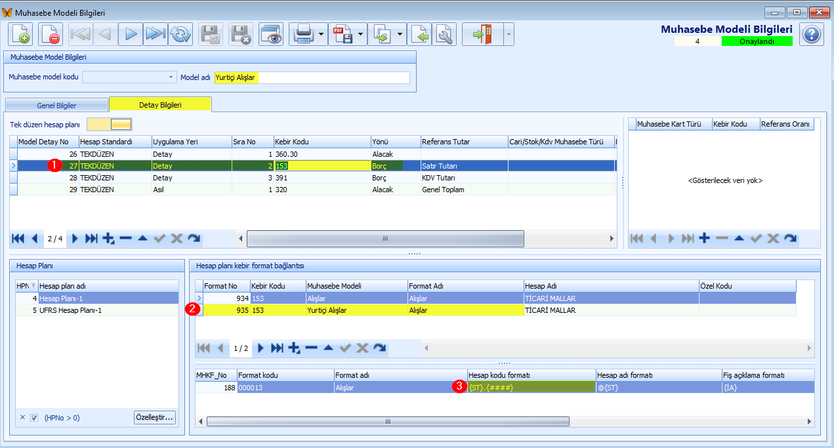This screenshot has height=448, width=834.
Task: Open the blue help question mark
Action: tap(812, 34)
